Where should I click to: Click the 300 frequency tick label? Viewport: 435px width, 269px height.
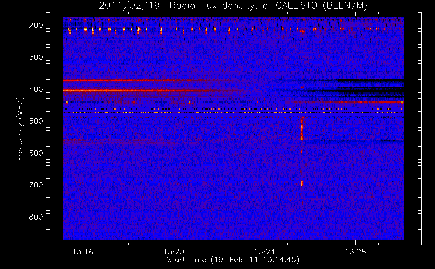[x=36, y=57]
